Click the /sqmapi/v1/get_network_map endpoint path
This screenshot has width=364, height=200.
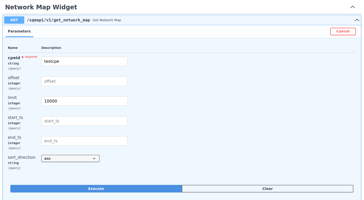pyautogui.click(x=58, y=20)
